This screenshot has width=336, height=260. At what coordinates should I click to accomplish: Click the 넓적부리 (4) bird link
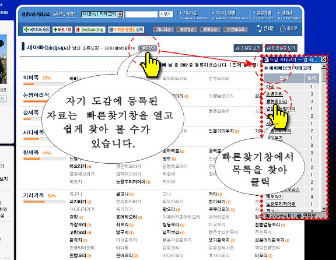pyautogui.click(x=173, y=233)
